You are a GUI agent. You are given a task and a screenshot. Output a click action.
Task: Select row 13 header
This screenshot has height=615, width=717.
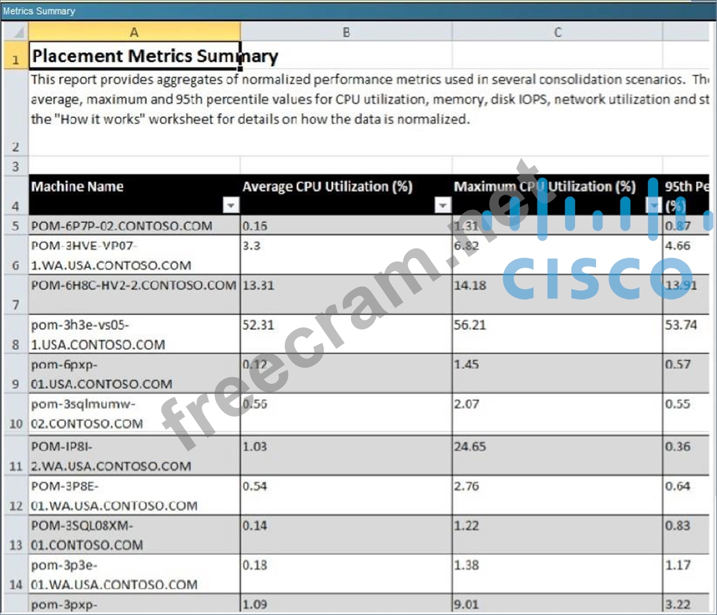(14, 545)
